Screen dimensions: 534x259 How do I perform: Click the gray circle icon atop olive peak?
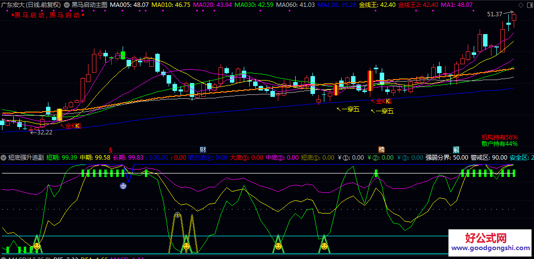[178, 215]
